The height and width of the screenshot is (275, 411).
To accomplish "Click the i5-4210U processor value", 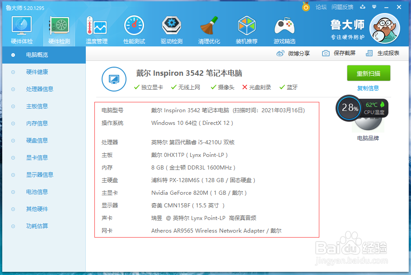I will click(x=193, y=142).
